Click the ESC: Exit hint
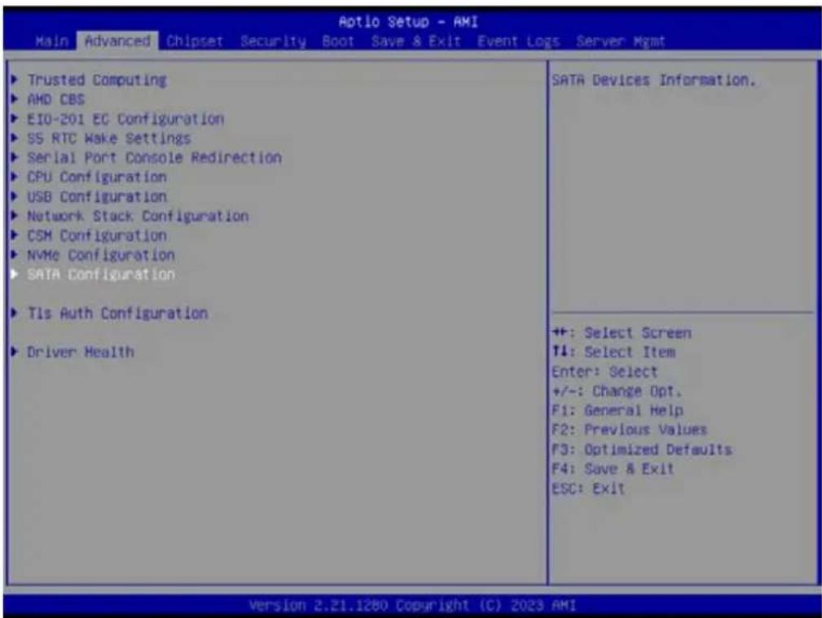Image resolution: width=822 pixels, height=618 pixels. click(x=588, y=489)
